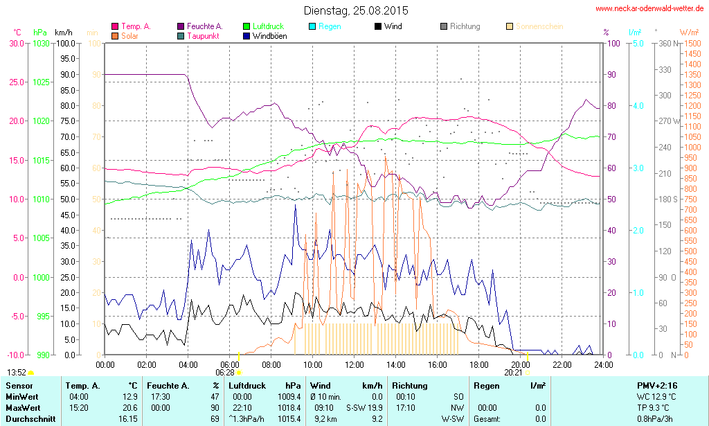Click the black Wind legend swatch
The width and height of the screenshot is (709, 426).
(x=378, y=26)
